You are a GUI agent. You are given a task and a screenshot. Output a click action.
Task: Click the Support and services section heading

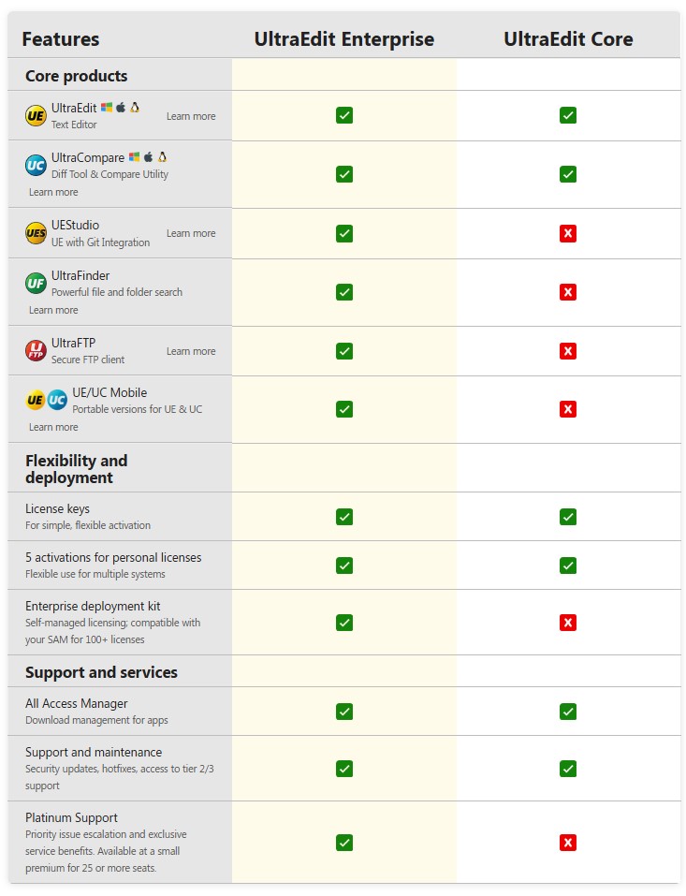click(x=101, y=672)
